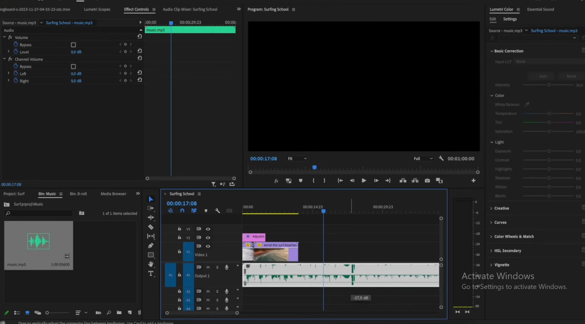Mute audio track A1
The height and width of the screenshot is (324, 585).
(x=208, y=267)
